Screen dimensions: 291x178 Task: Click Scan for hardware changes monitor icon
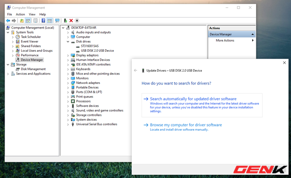pyautogui.click(x=57, y=20)
